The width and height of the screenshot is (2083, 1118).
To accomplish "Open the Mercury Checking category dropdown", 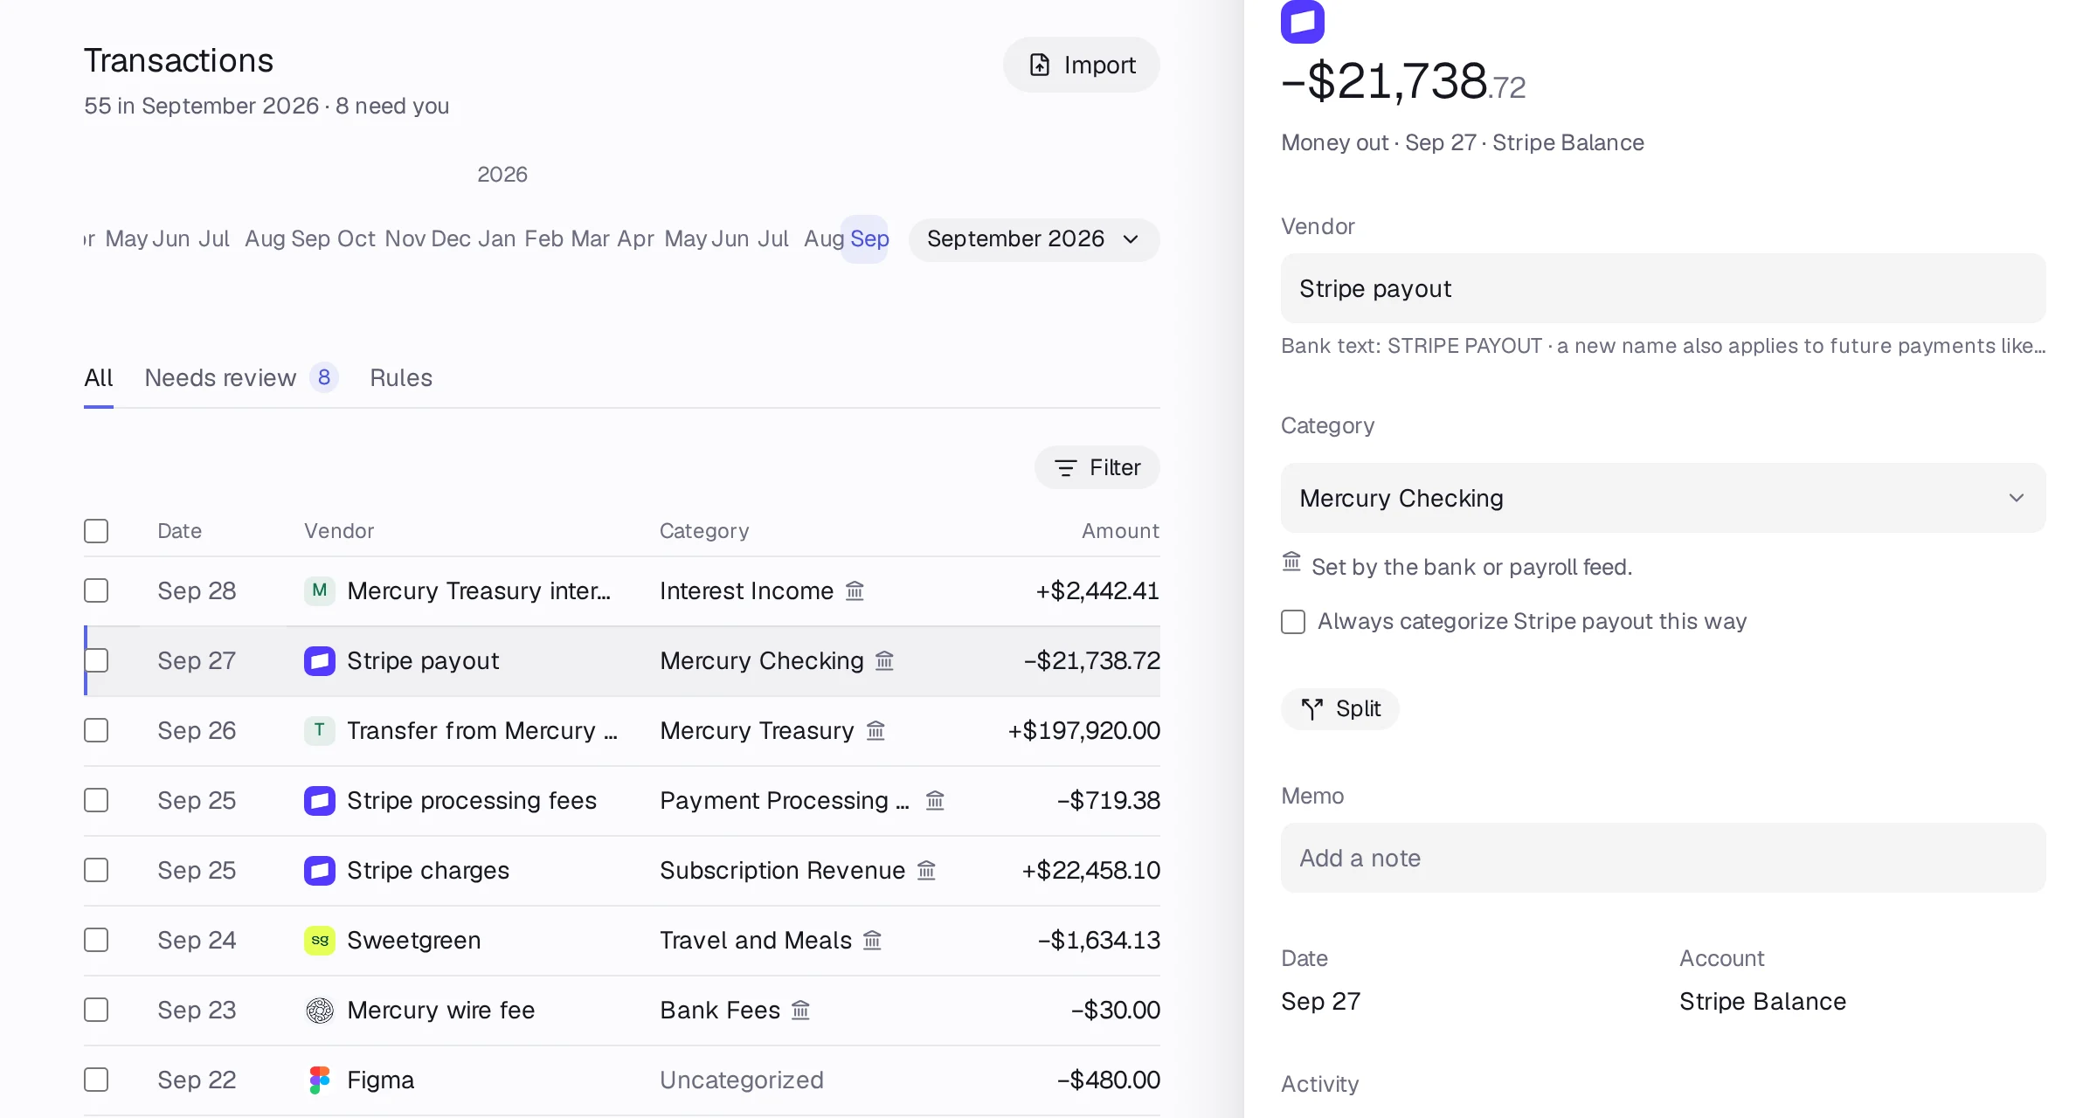I will click(1663, 498).
